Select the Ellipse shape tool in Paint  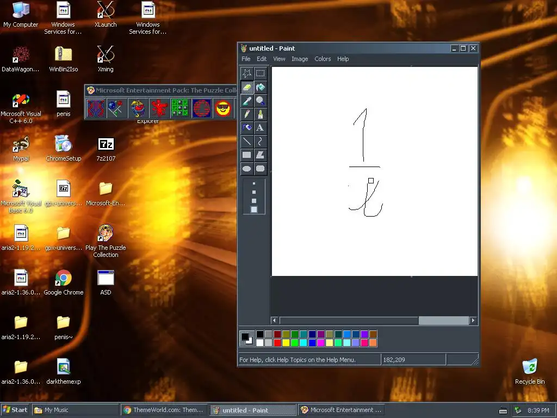pyautogui.click(x=246, y=169)
